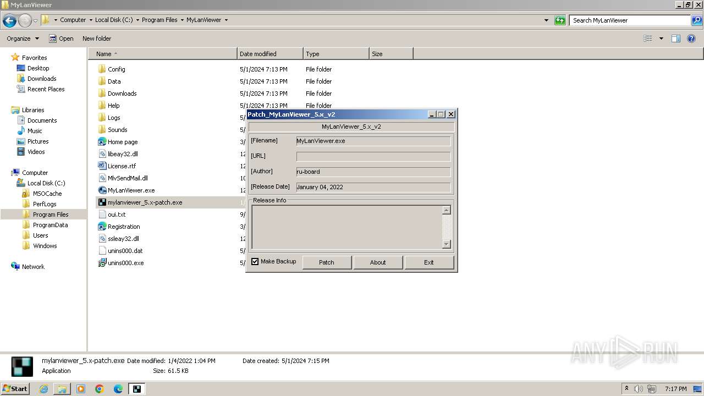Viewport: 704px width, 396px height.
Task: Click the Change your view icon
Action: pos(648,38)
